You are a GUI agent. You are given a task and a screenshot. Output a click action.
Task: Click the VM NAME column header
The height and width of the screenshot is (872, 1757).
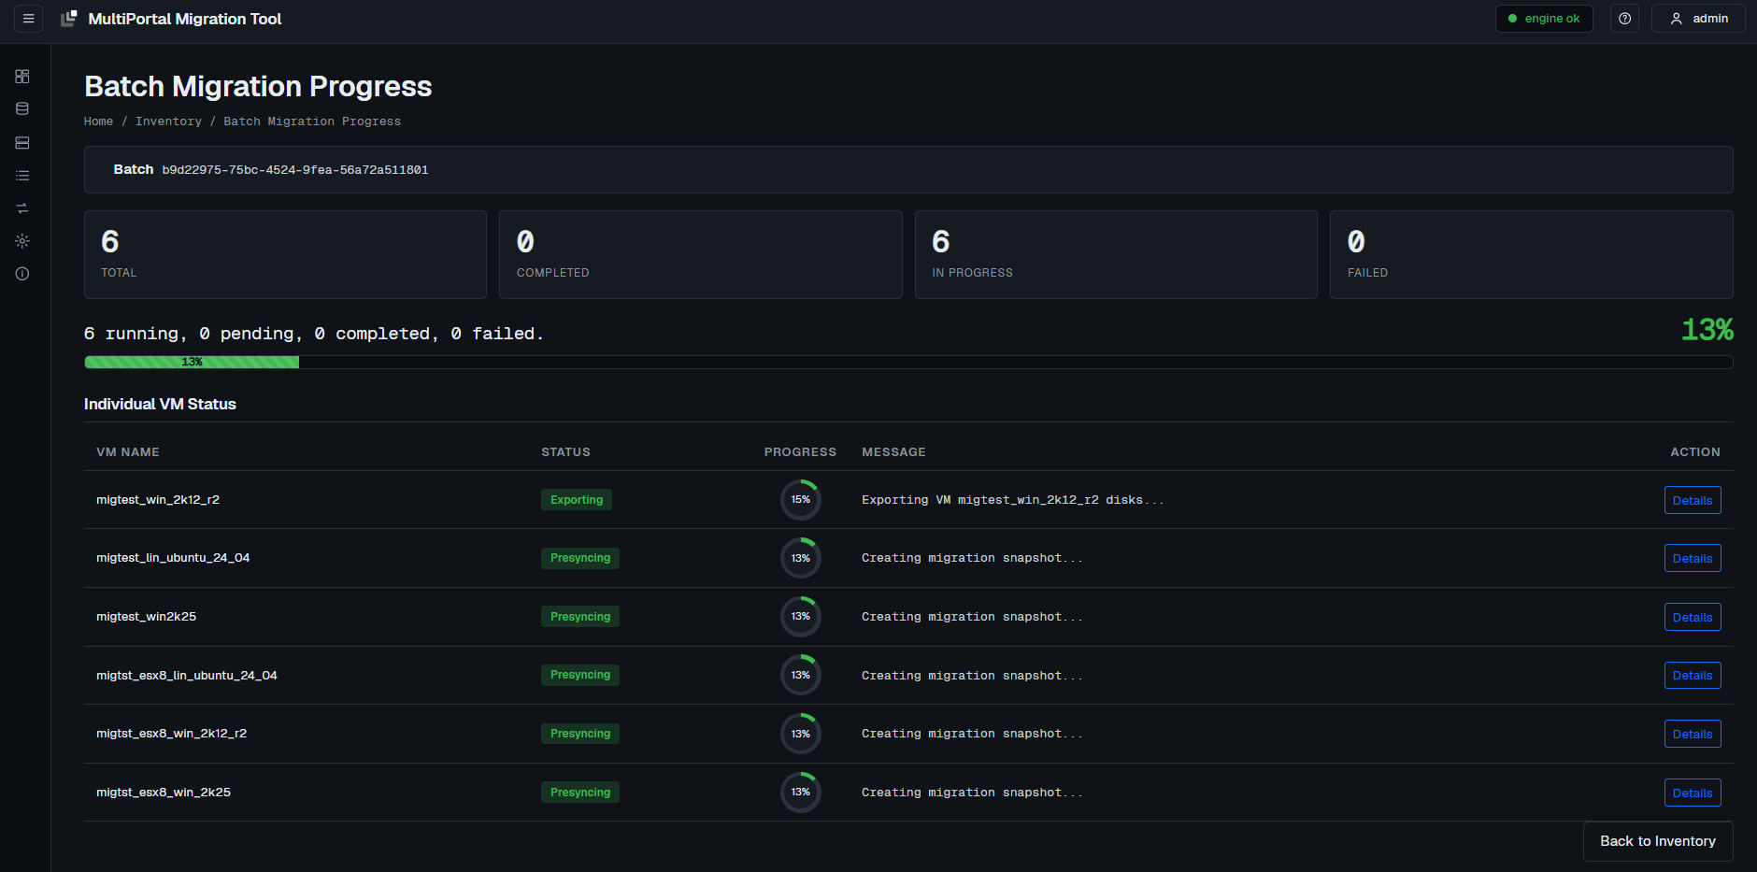(x=128, y=452)
